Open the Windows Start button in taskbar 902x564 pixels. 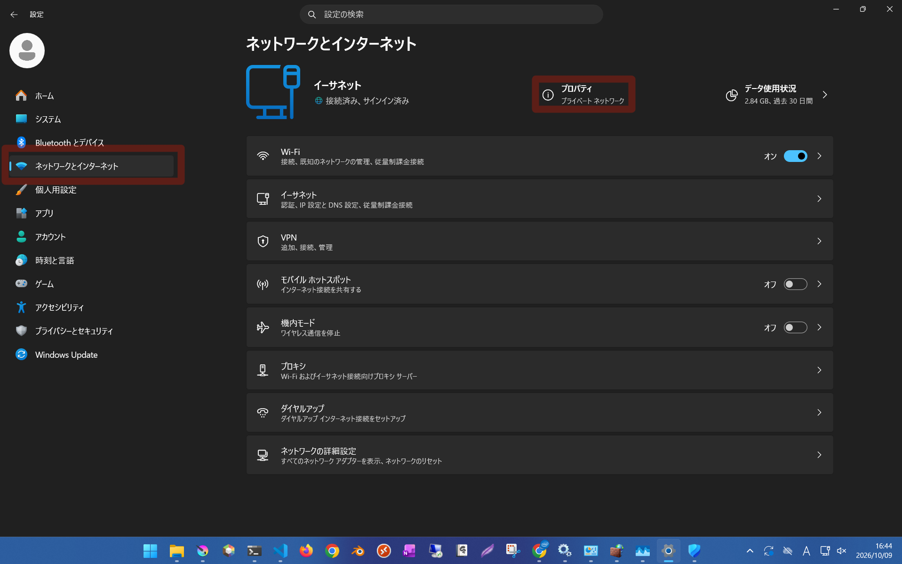151,551
